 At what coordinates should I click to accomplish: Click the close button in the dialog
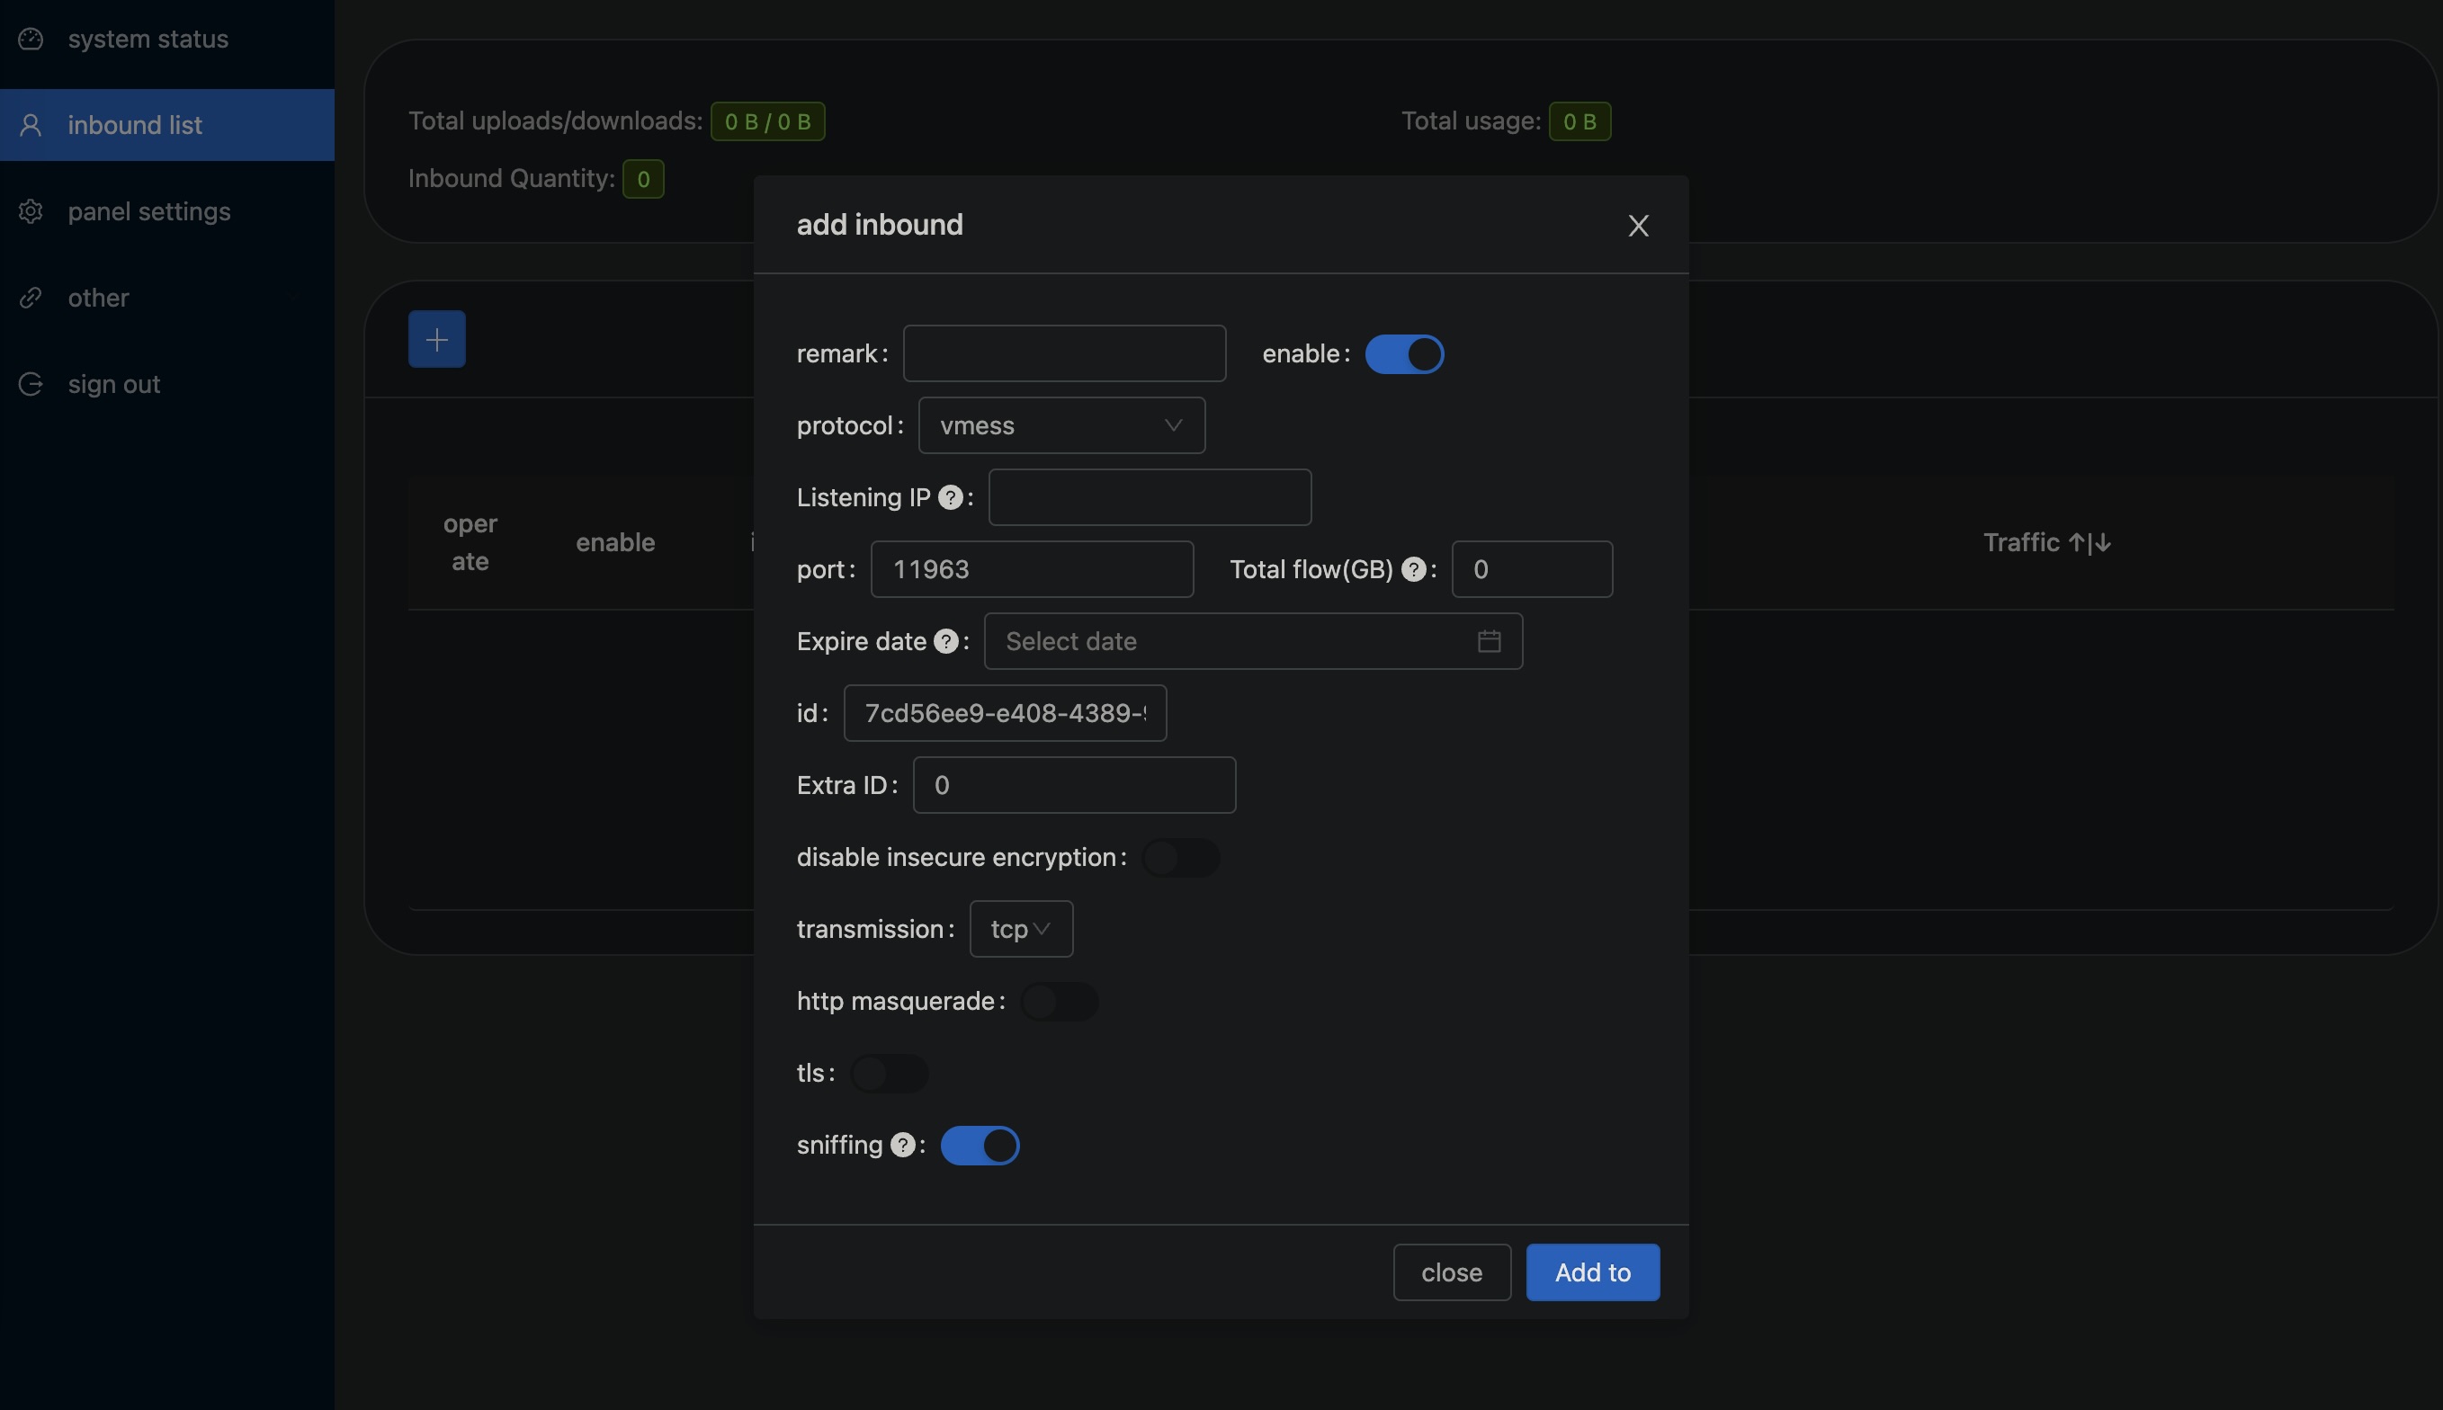pos(1451,1272)
